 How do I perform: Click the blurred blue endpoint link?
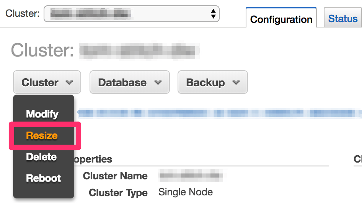[219, 113]
